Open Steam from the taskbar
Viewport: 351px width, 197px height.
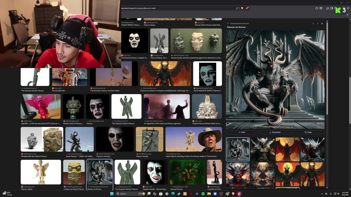(x=179, y=194)
